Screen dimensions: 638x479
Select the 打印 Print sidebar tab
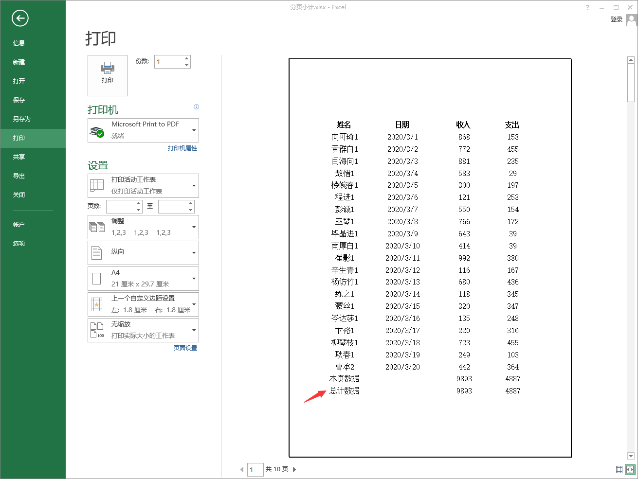(x=33, y=138)
